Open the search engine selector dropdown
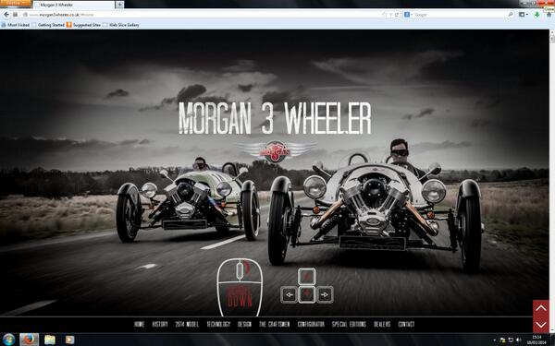 pos(408,15)
